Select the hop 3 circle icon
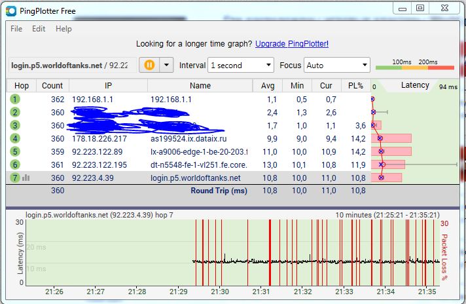Viewport: 466px width, 304px height. (15, 125)
